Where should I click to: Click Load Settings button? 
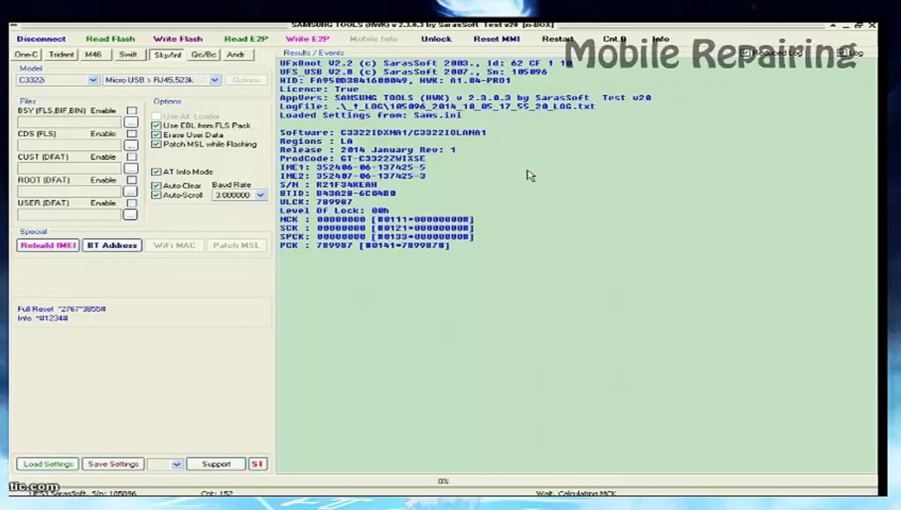(48, 464)
